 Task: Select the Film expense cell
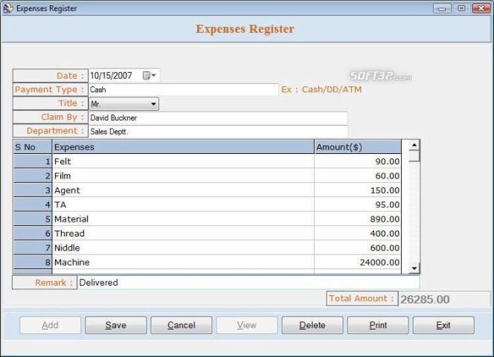point(183,176)
